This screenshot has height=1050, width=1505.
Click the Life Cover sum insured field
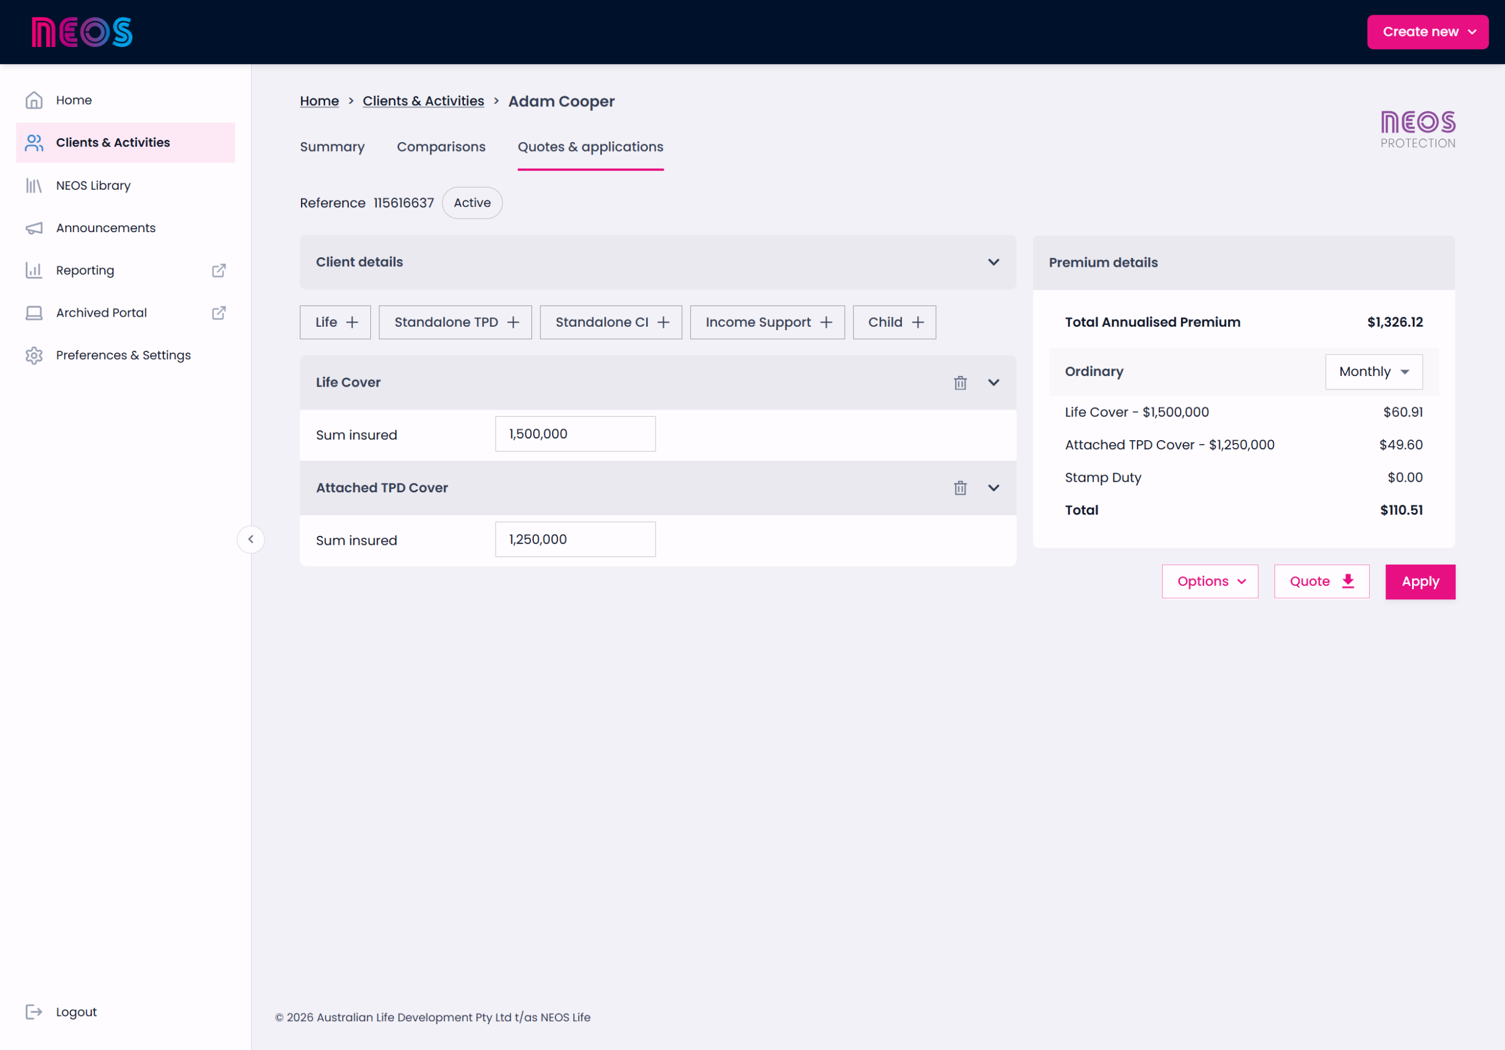point(576,434)
